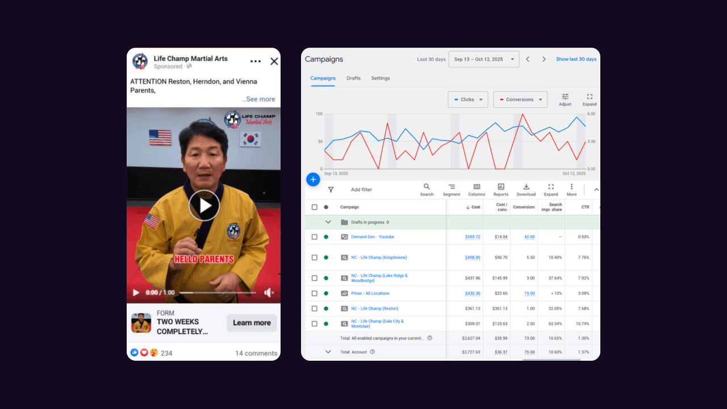Screen dimensions: 727x409
Task: Open the Segment tool
Action: (452, 190)
